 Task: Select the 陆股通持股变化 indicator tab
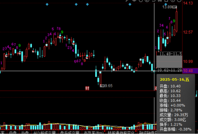pos(121,132)
